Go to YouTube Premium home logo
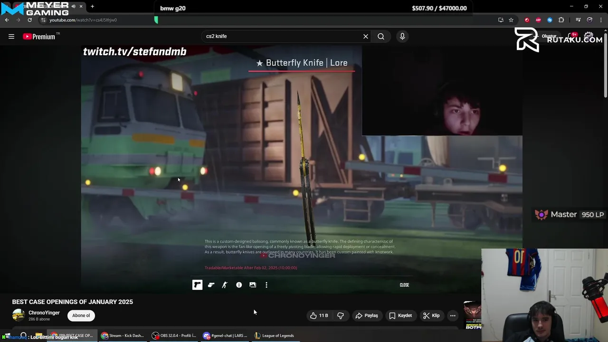The image size is (608, 342). click(x=39, y=37)
